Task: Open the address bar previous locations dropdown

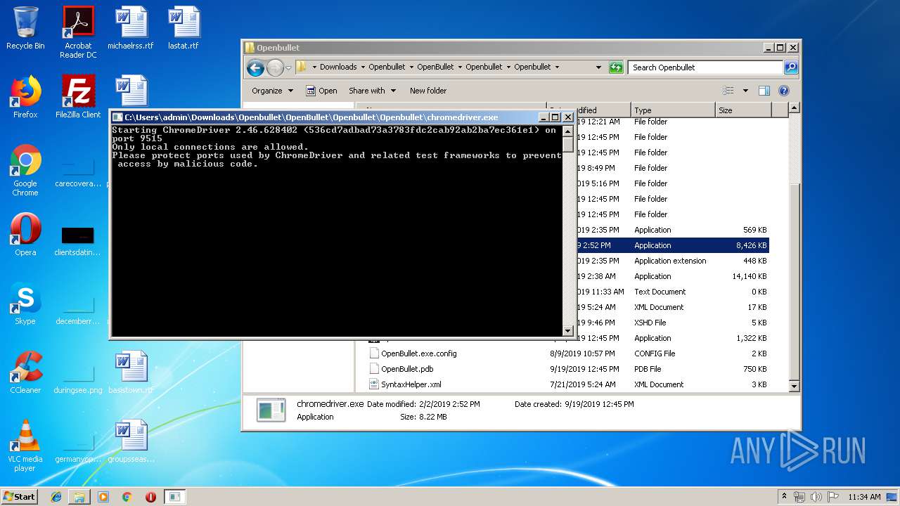Action: [598, 67]
